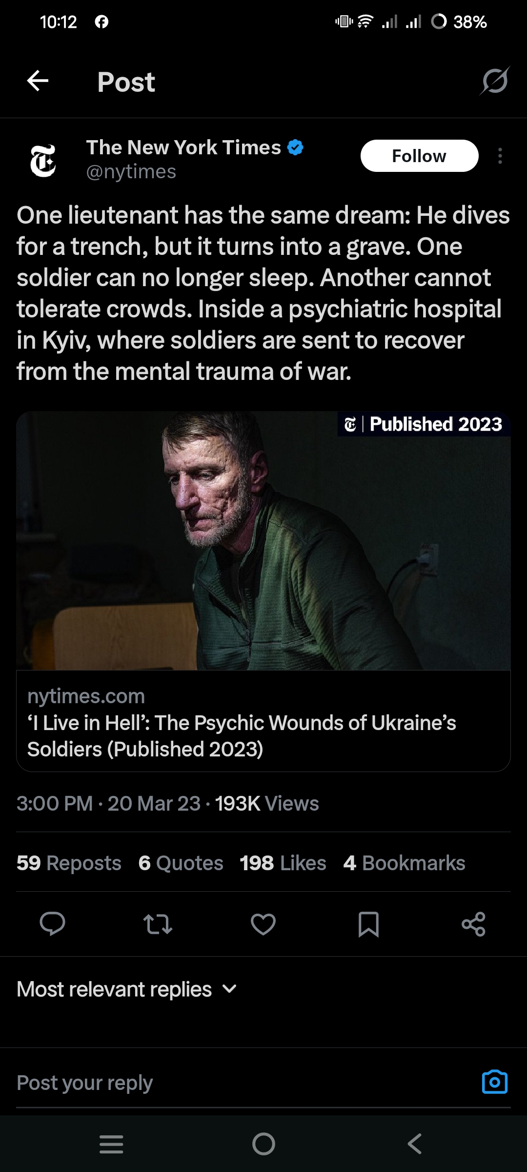
Task: Tap the camera icon in reply bar
Action: (x=495, y=1082)
